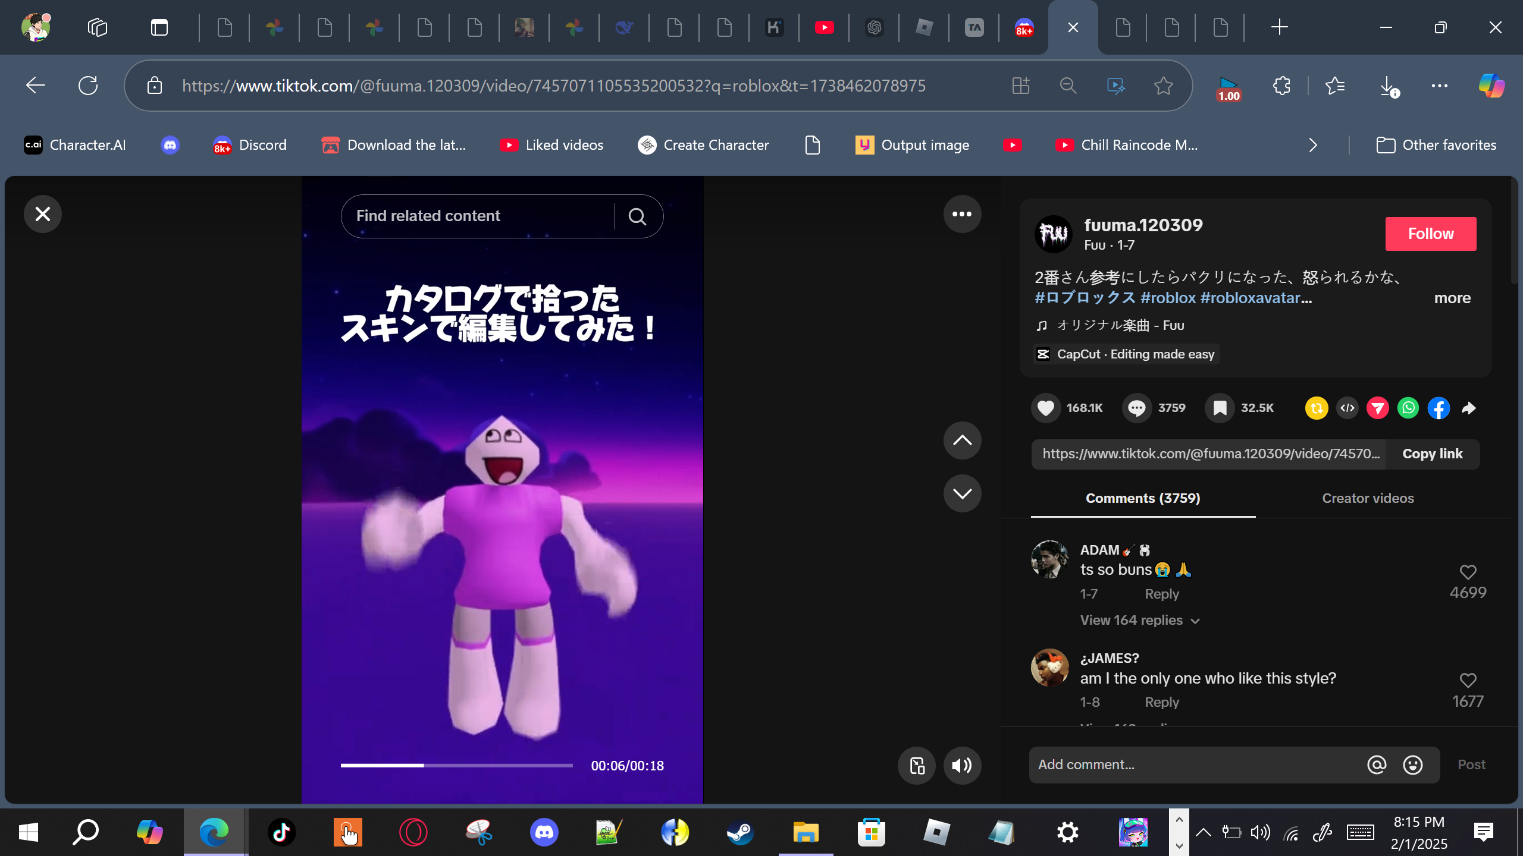Viewport: 1523px width, 856px height.
Task: Click the comment bubble icon
Action: (1136, 408)
